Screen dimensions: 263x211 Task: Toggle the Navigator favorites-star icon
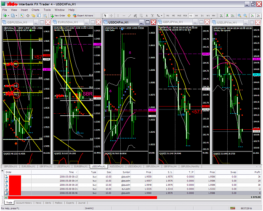[34, 16]
